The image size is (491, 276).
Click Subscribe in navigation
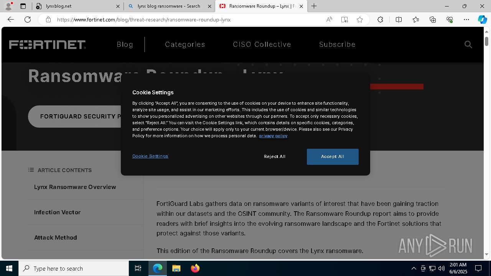coord(337,44)
